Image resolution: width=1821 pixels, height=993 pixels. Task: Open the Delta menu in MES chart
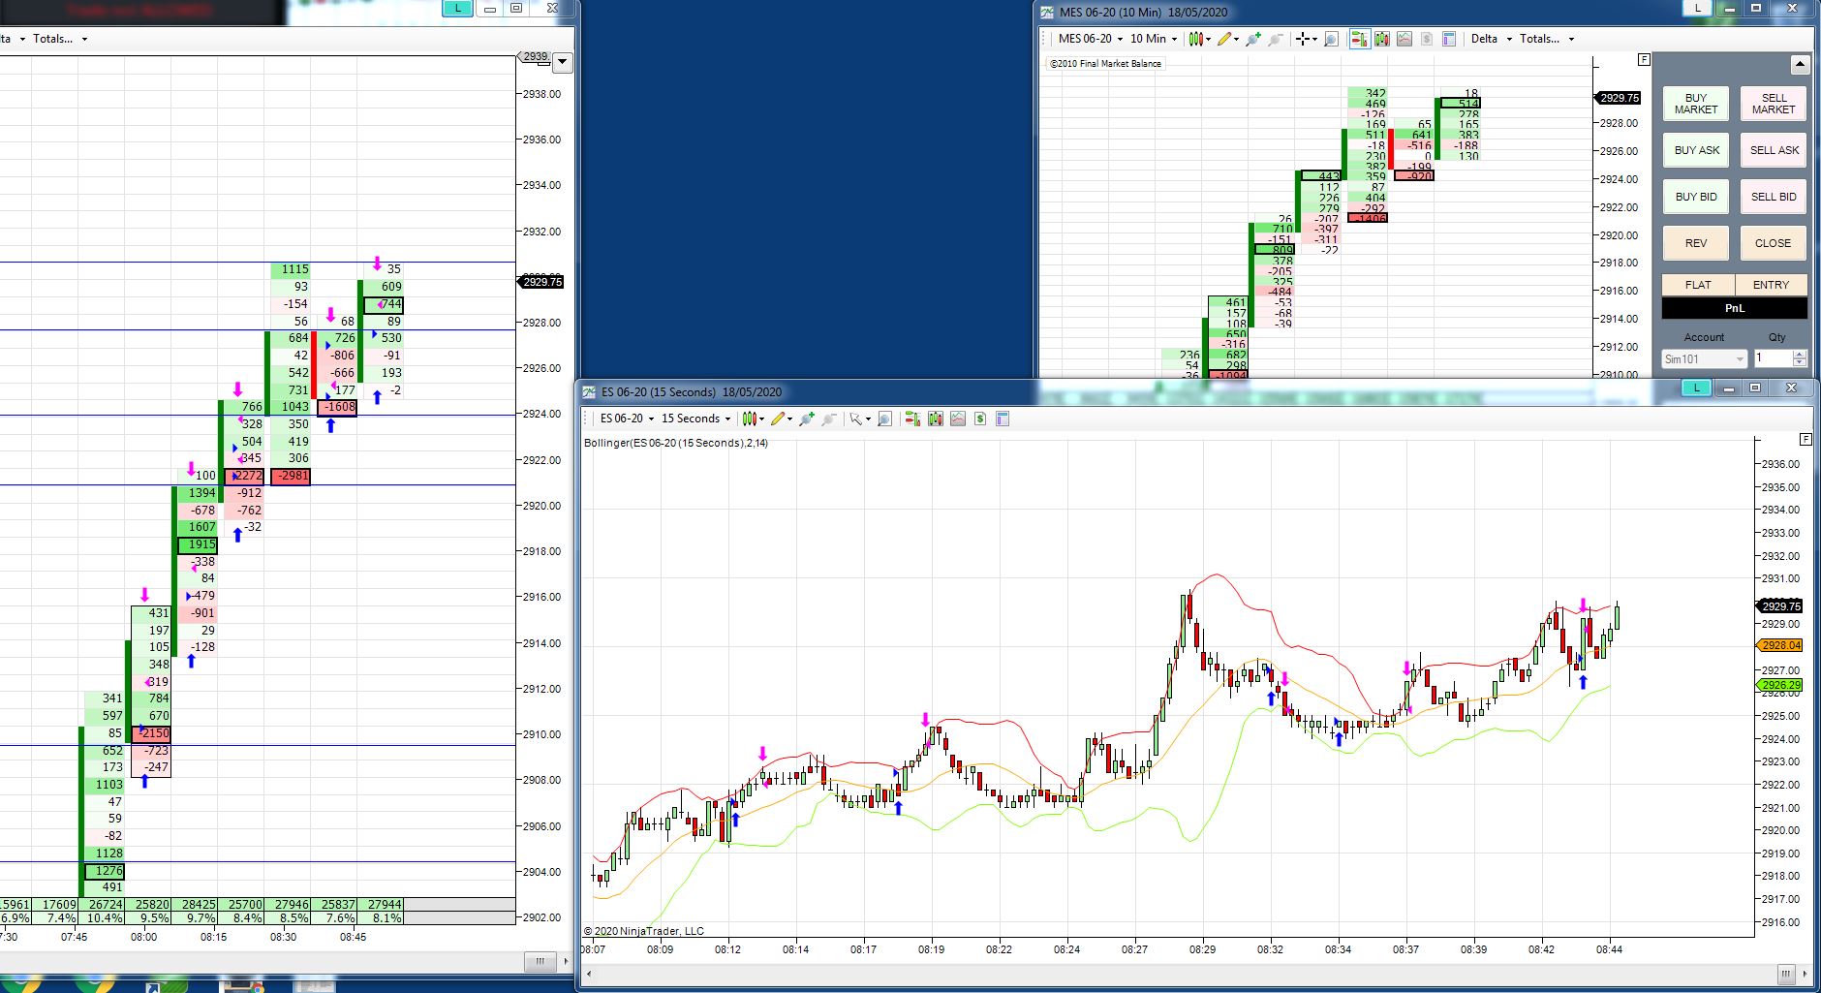point(1492,39)
